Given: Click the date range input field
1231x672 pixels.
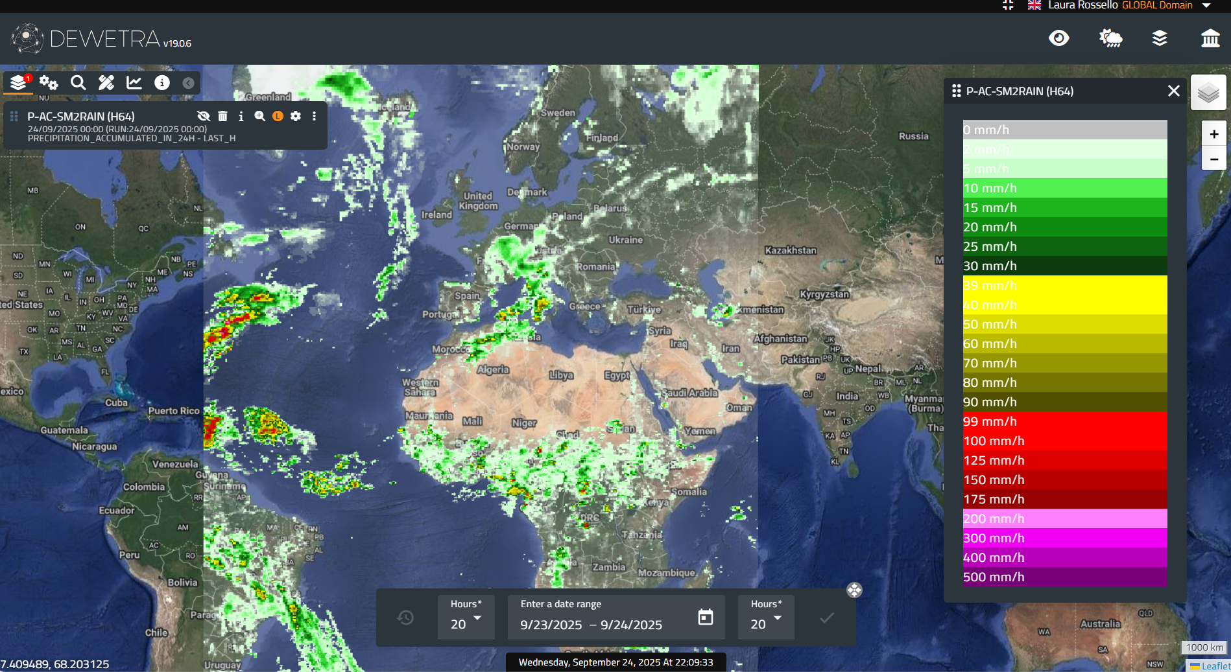Looking at the screenshot, I should click(603, 624).
